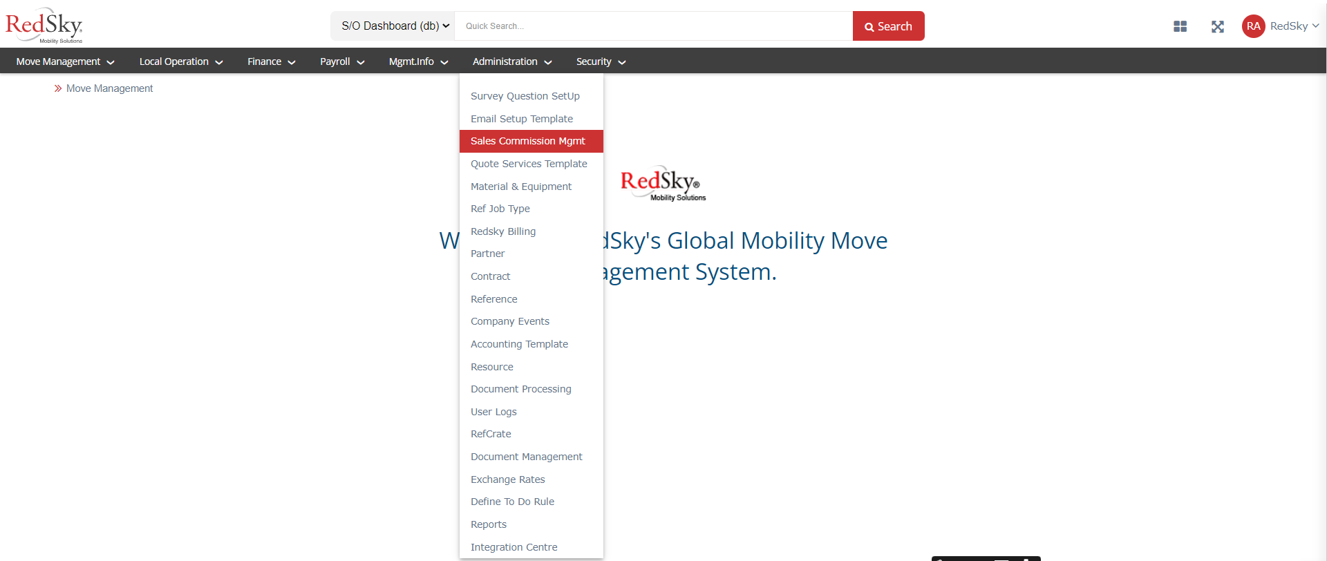Focus the Quick Search input field
The width and height of the screenshot is (1327, 561).
(x=653, y=26)
